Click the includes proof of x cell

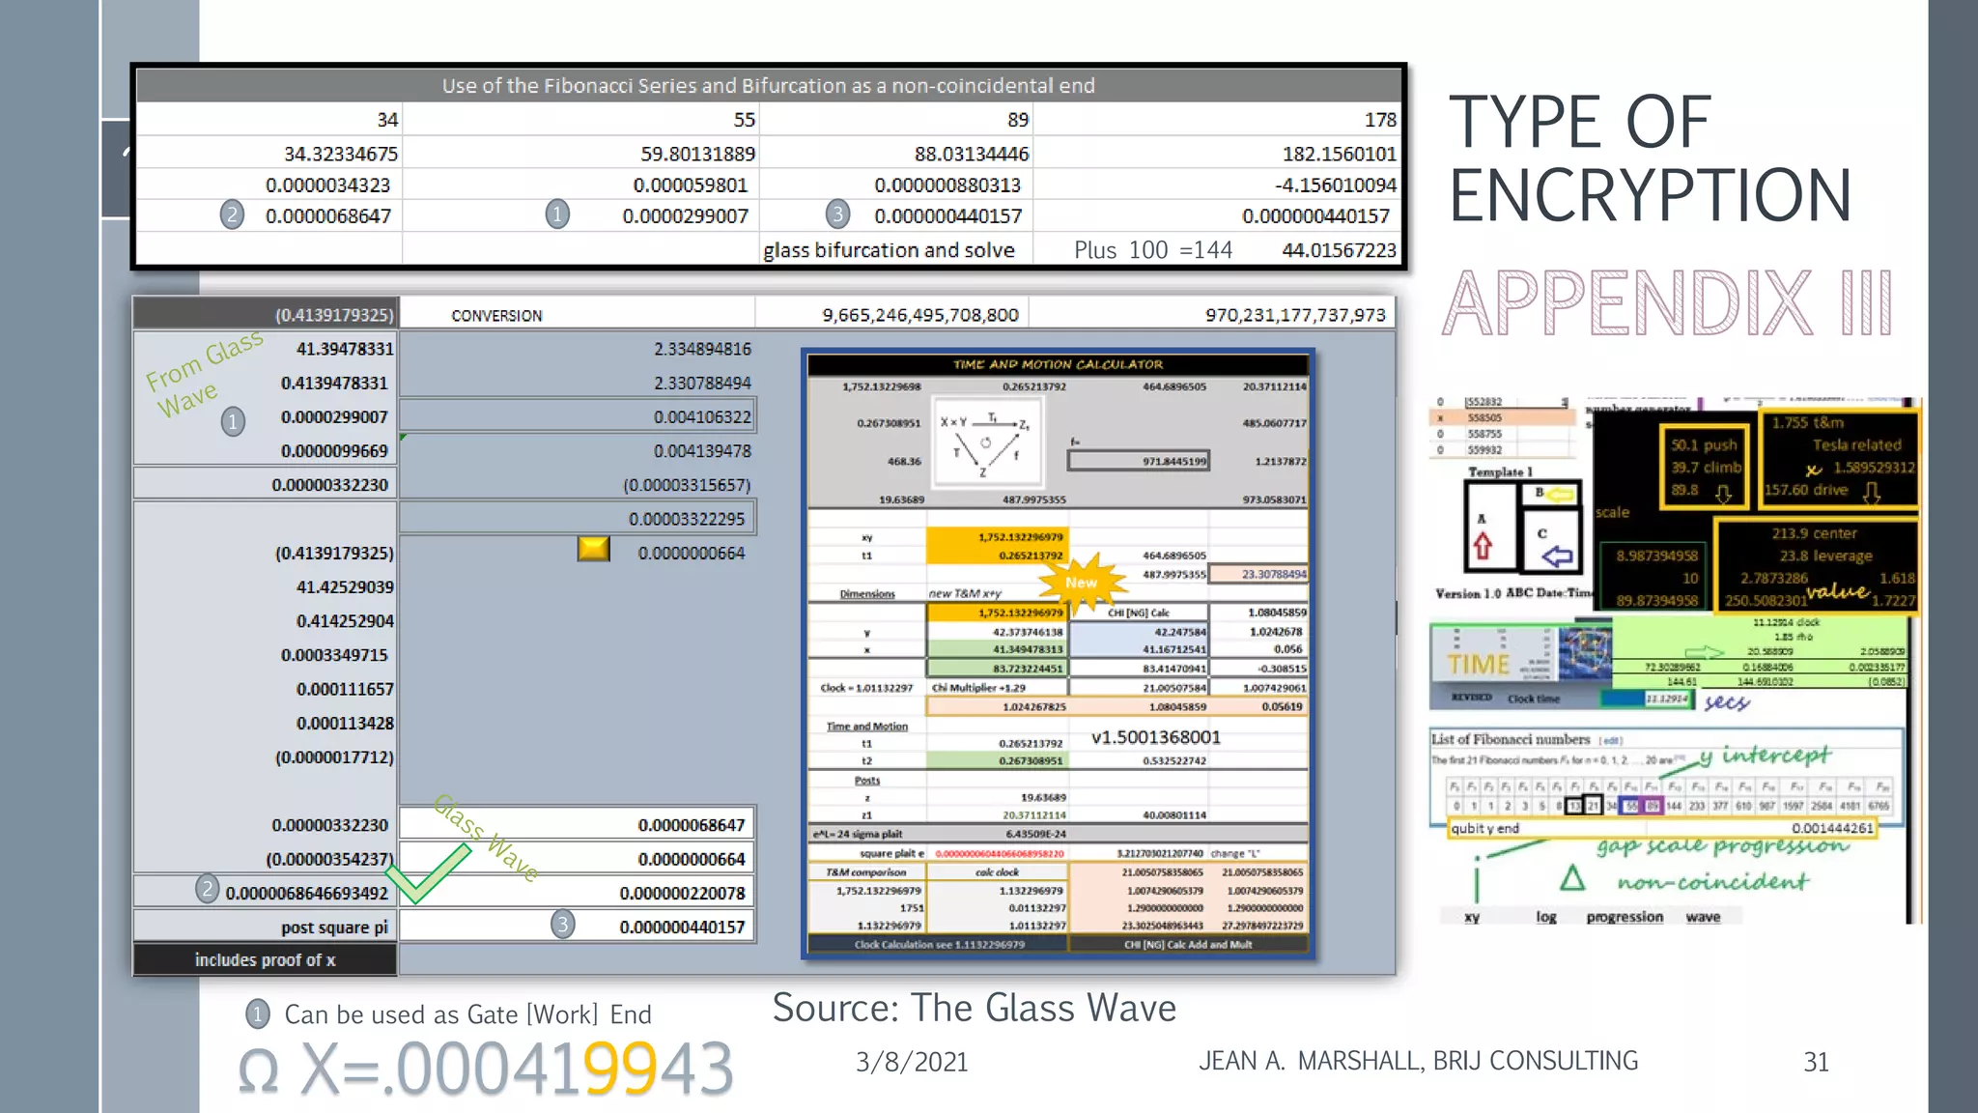coord(265,959)
